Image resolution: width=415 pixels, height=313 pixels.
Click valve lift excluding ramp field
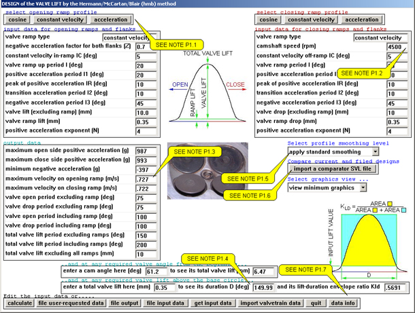[x=146, y=113]
